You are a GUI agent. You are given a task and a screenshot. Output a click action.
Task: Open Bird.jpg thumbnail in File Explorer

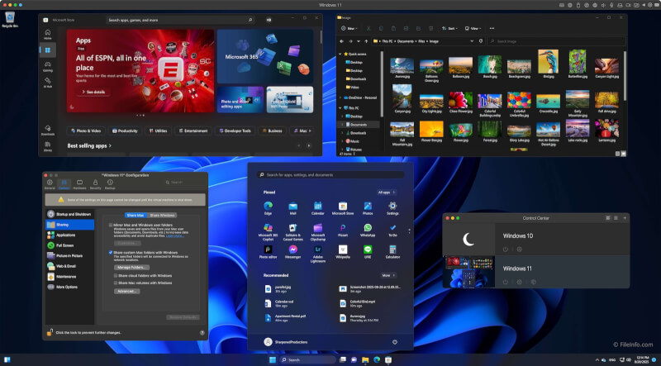549,64
